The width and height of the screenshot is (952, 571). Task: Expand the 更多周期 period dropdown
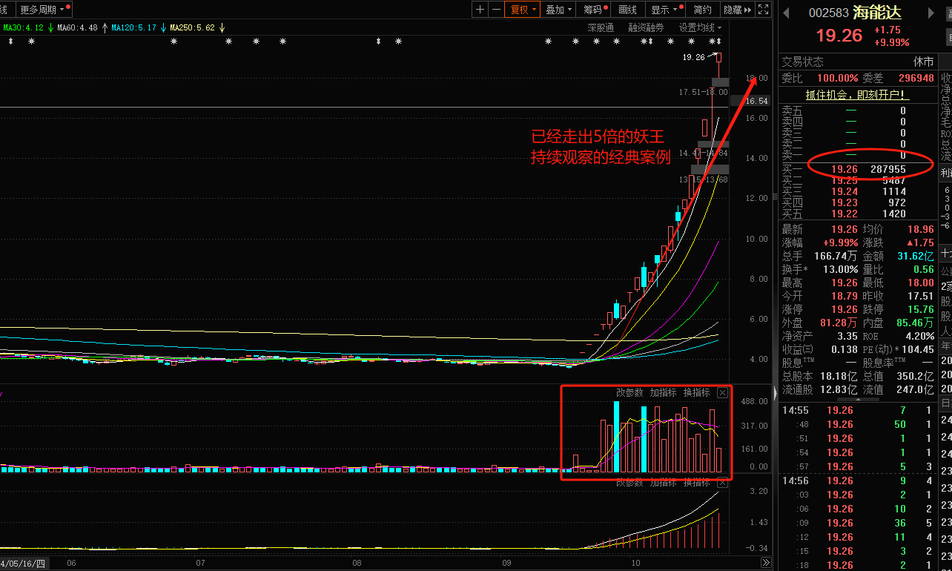41,10
